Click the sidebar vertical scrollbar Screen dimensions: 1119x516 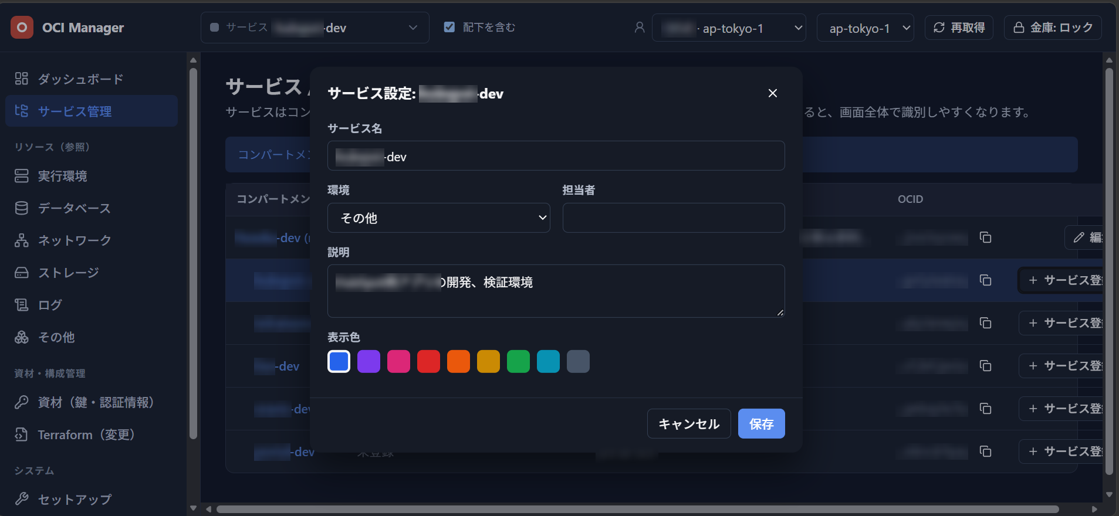click(x=193, y=254)
